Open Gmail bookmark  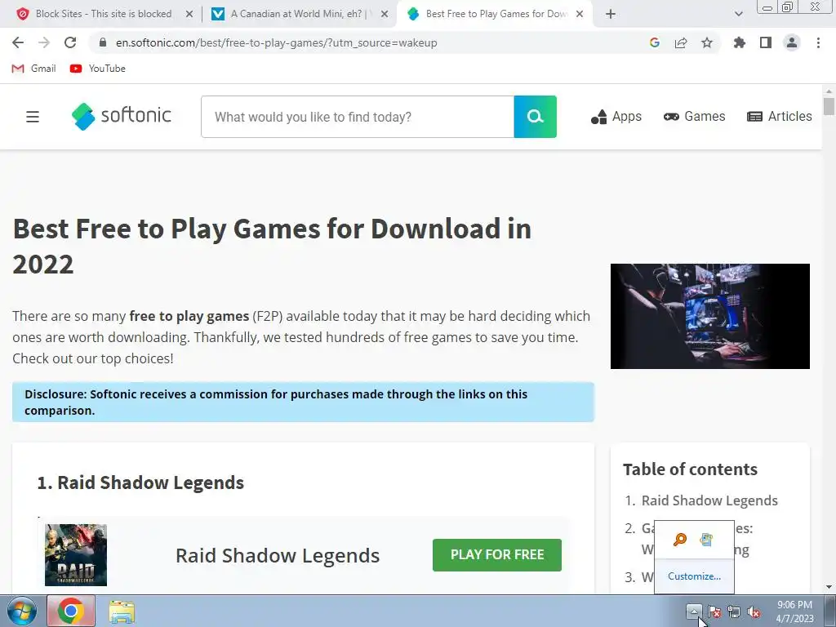coord(33,69)
